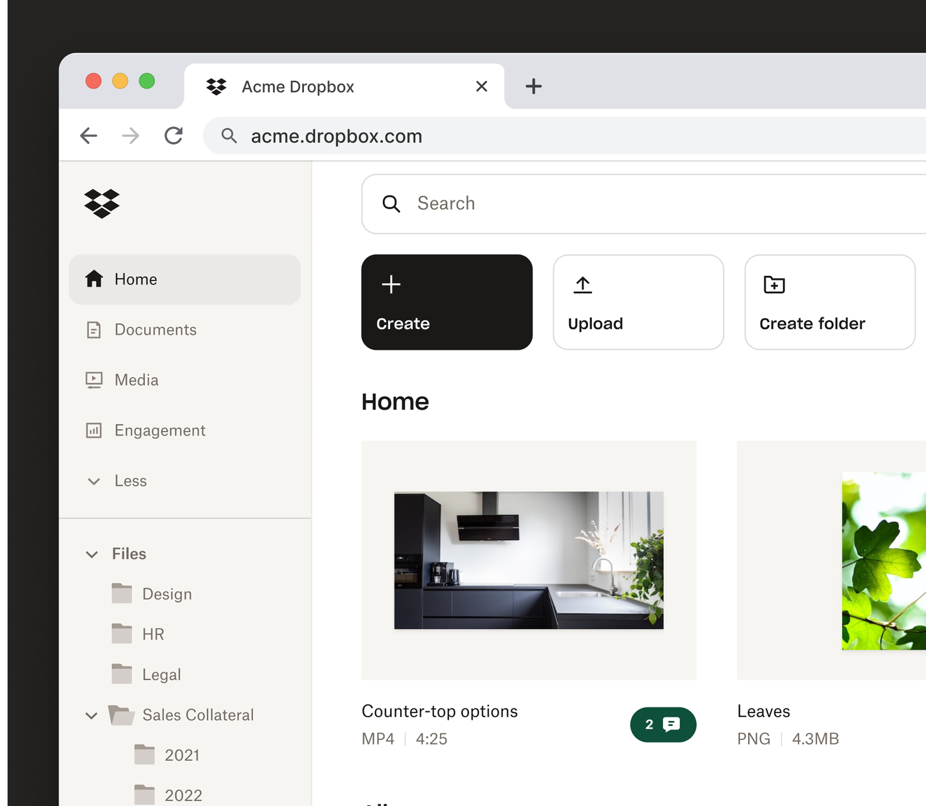Go back with browser back arrow
The width and height of the screenshot is (926, 806).
89,136
